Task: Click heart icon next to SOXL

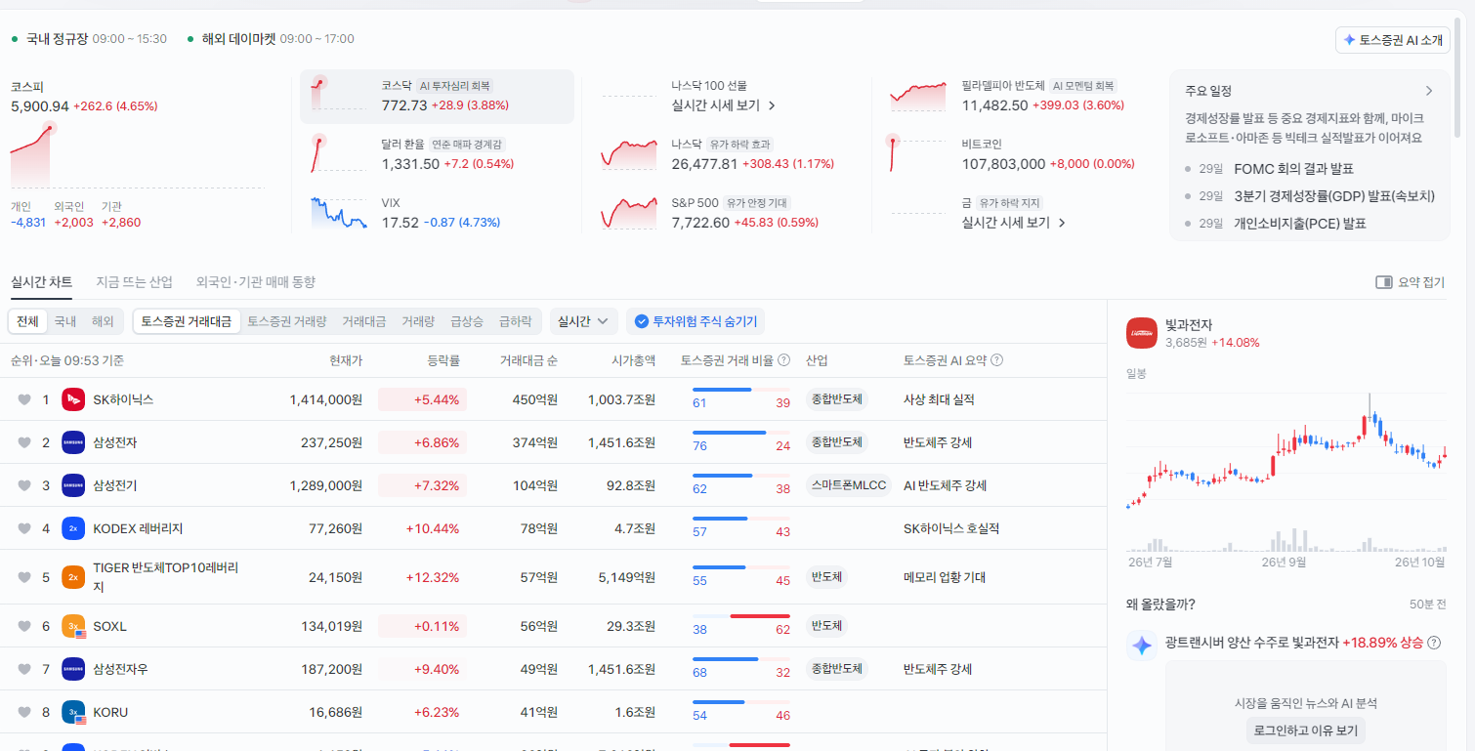Action: point(24,626)
